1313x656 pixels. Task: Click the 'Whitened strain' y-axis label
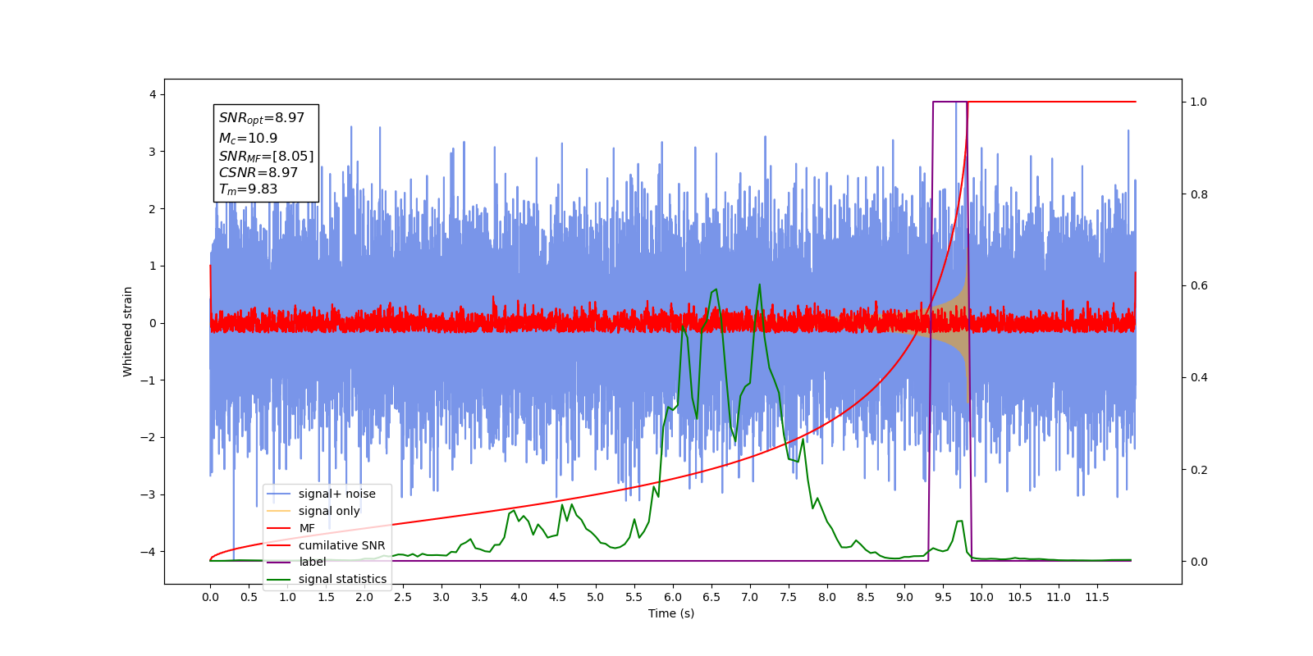[x=127, y=331]
